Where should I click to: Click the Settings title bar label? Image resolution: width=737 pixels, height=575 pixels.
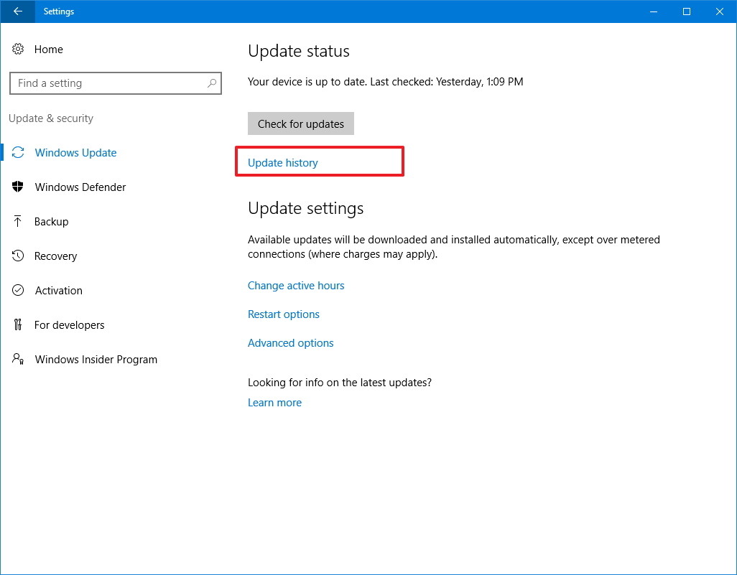(x=58, y=11)
